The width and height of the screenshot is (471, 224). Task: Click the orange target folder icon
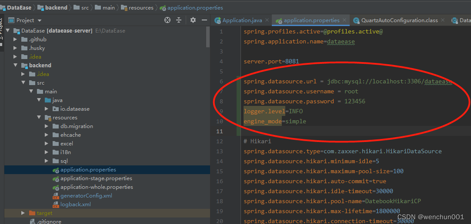point(32,213)
